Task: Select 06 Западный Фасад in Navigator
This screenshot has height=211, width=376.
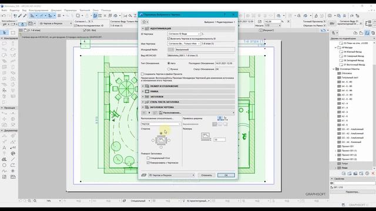Action: [x=354, y=60]
